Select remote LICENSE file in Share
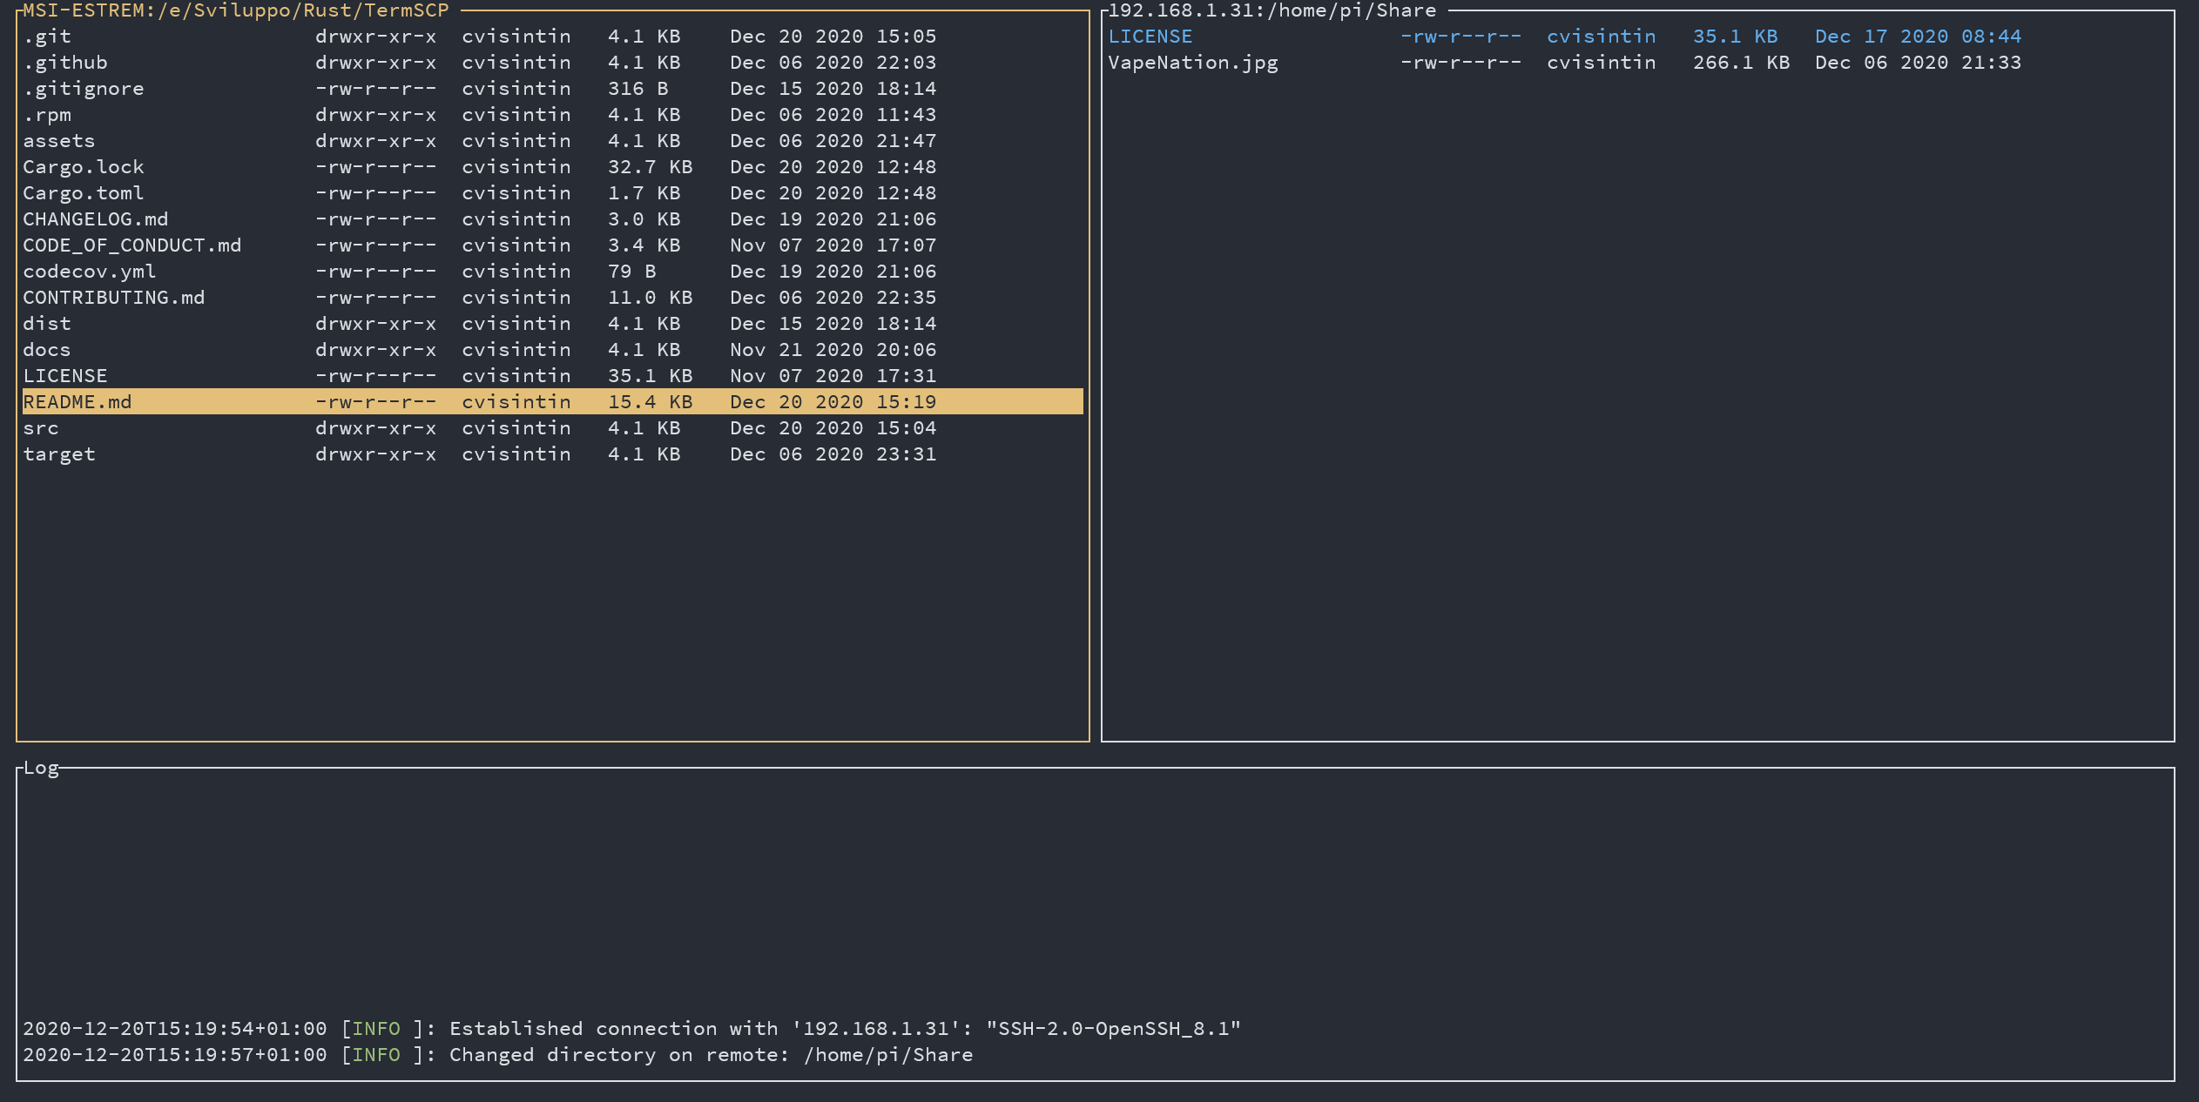This screenshot has width=2199, height=1102. pos(1150,37)
